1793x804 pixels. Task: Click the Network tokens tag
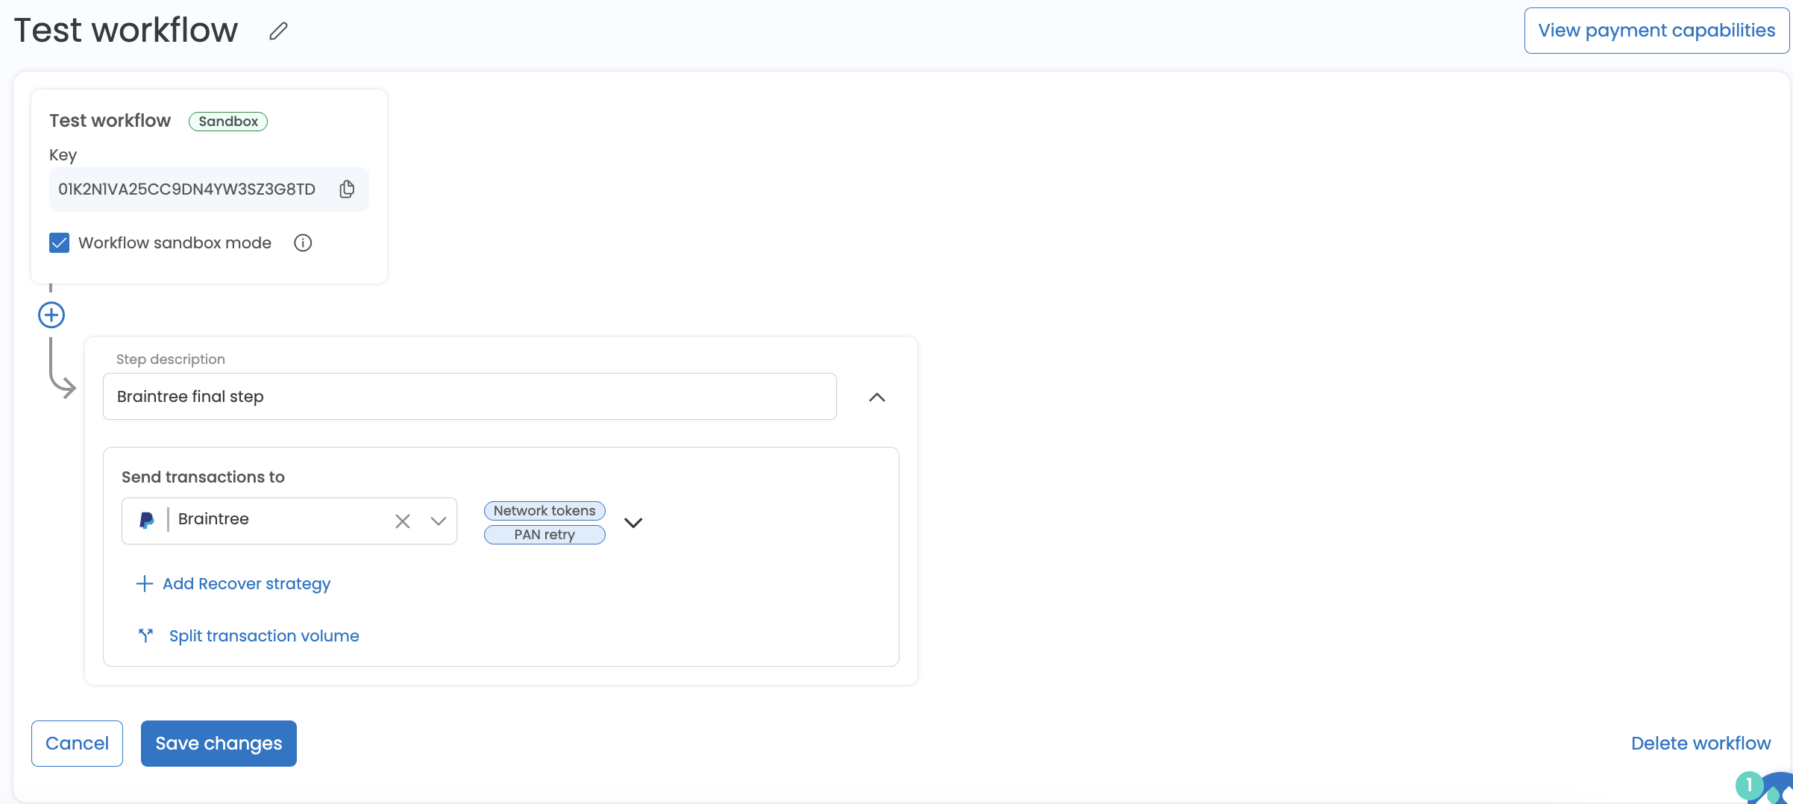(544, 511)
